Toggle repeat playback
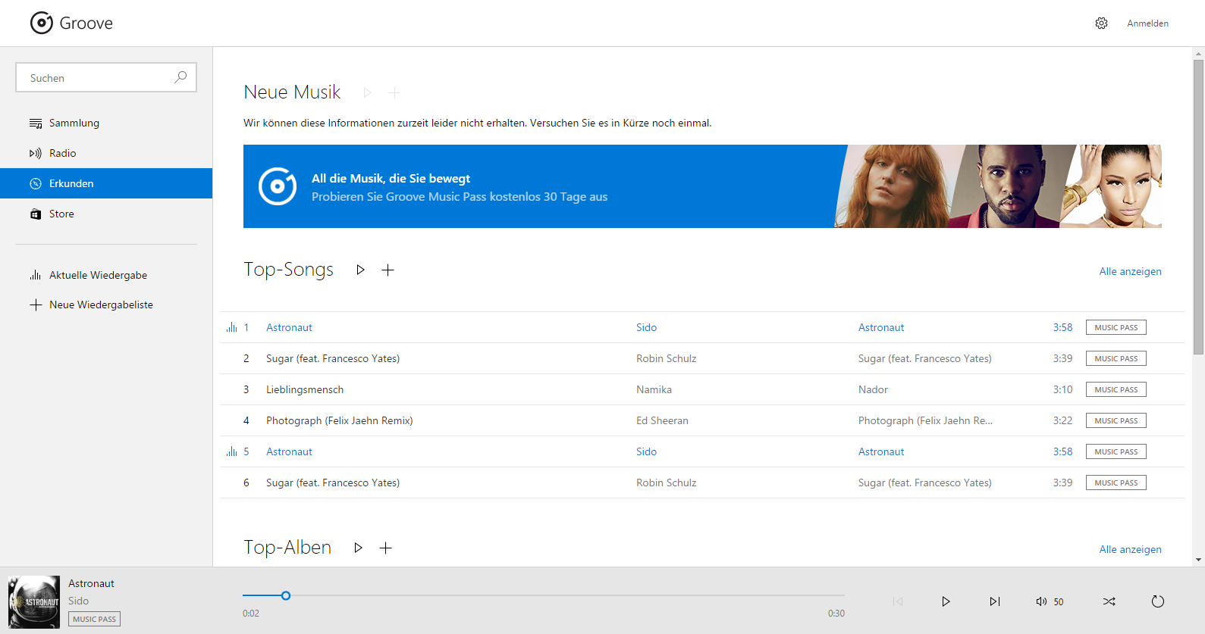Image resolution: width=1205 pixels, height=634 pixels. point(1157,601)
